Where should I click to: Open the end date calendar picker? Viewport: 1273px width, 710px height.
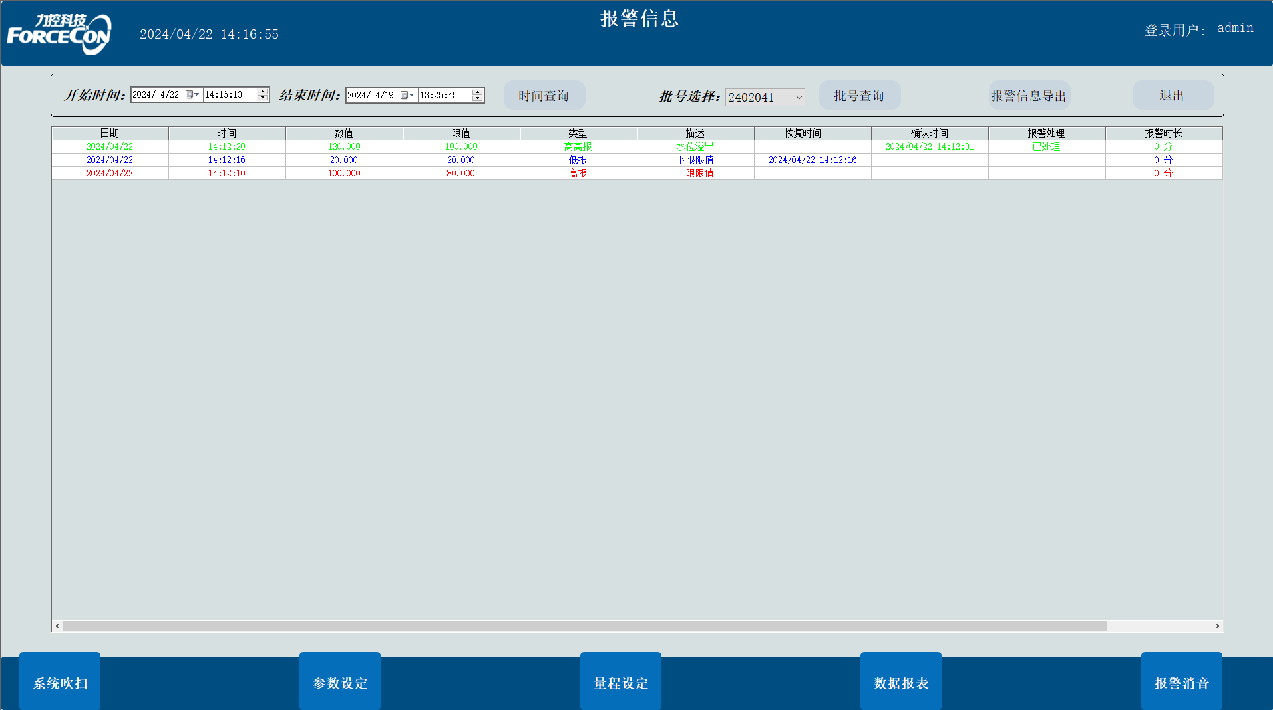tap(407, 96)
